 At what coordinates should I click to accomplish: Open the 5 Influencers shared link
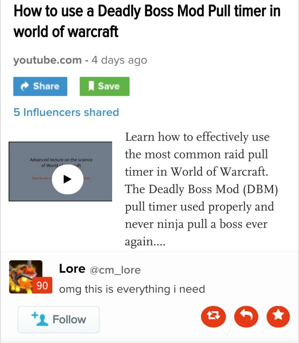tap(66, 112)
